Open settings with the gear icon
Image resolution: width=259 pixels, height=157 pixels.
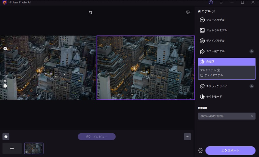click(x=200, y=151)
